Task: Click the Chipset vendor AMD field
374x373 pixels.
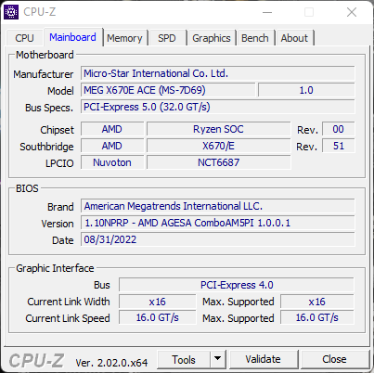Action: coord(112,129)
